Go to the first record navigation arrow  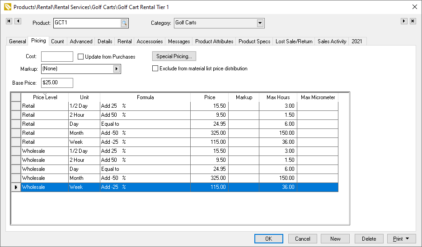pos(9,21)
